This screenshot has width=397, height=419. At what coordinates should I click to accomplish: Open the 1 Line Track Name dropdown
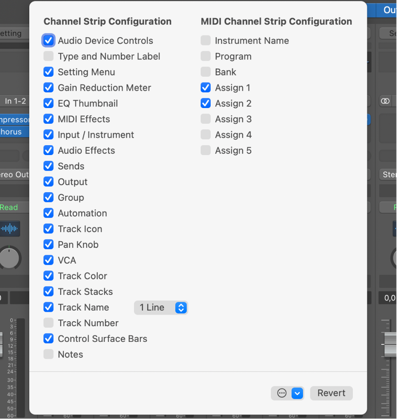coord(161,307)
